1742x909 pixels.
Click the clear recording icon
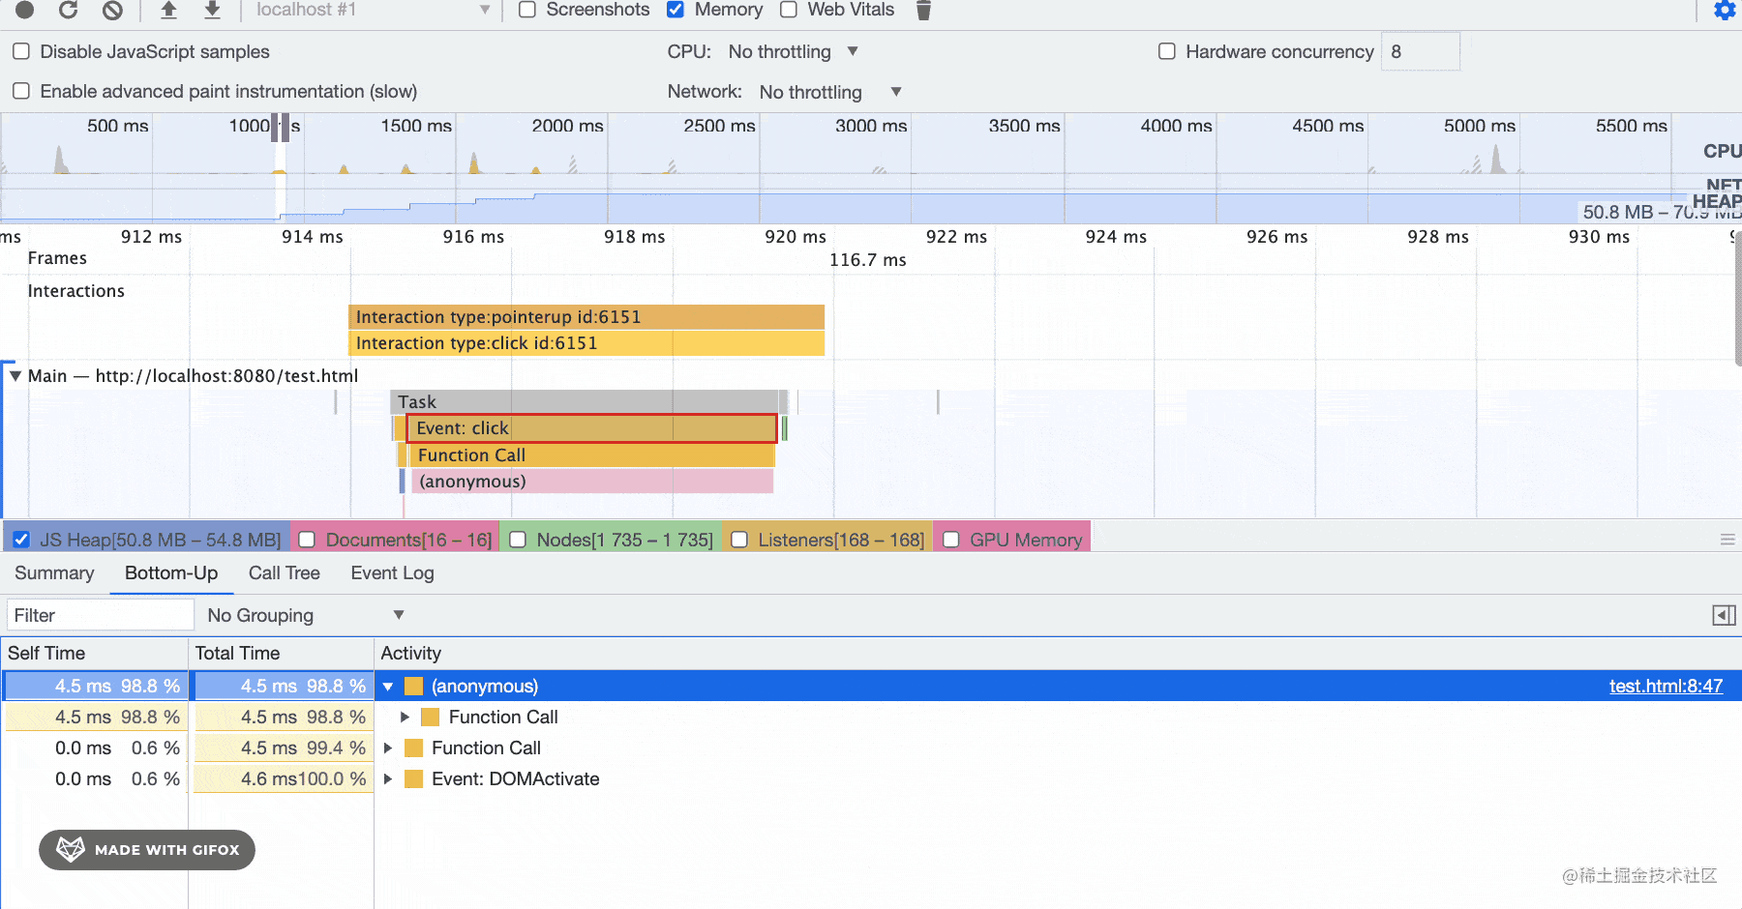113,10
